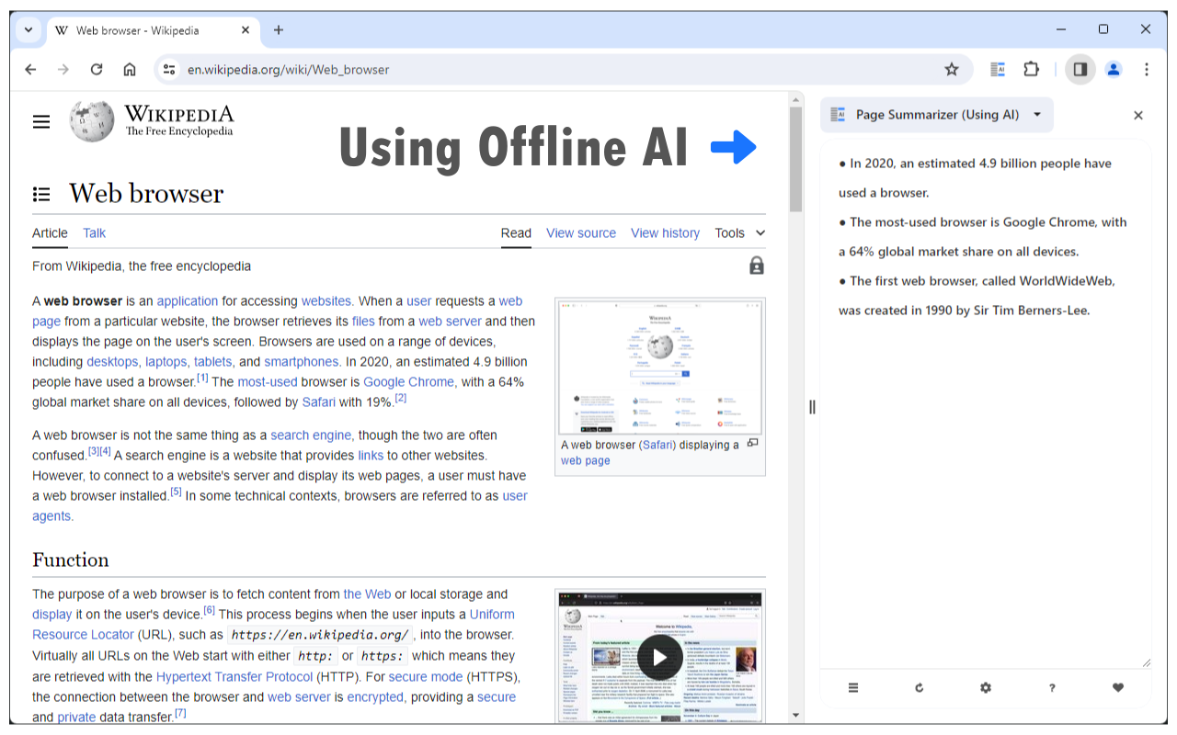Open Wikipedia hamburger main menu

click(41, 121)
